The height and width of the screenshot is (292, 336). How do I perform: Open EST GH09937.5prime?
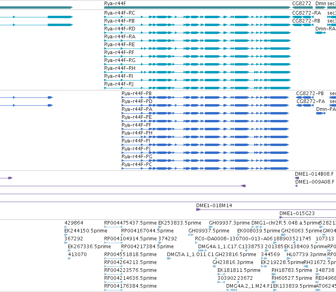pyautogui.click(x=209, y=231)
